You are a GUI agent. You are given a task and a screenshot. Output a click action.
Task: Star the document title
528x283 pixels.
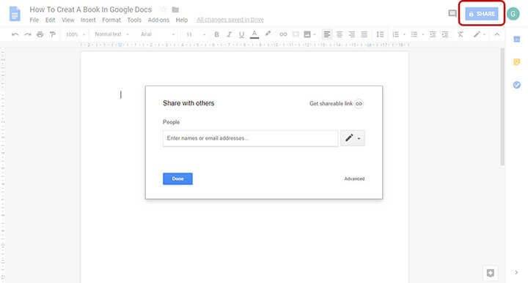coord(164,10)
